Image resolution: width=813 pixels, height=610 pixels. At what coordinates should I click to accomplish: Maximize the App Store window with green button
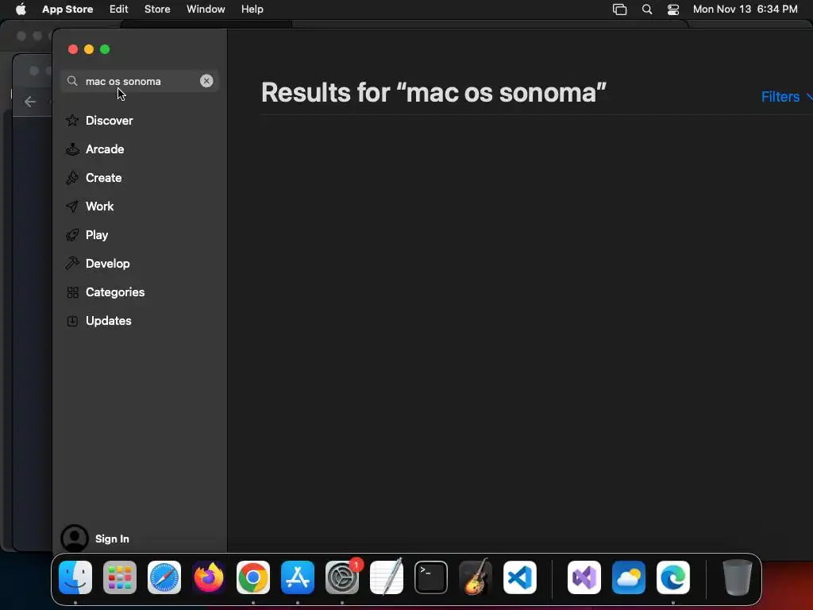106,49
